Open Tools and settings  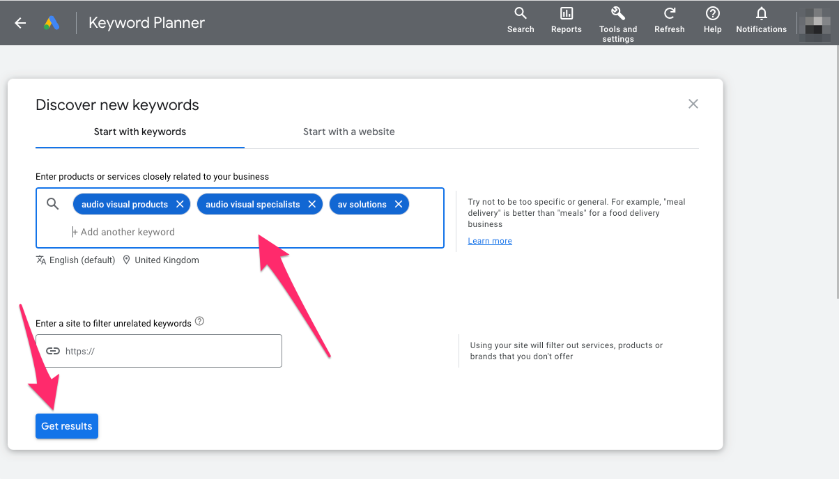tap(618, 25)
